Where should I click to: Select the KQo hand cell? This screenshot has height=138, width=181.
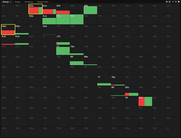22,30
